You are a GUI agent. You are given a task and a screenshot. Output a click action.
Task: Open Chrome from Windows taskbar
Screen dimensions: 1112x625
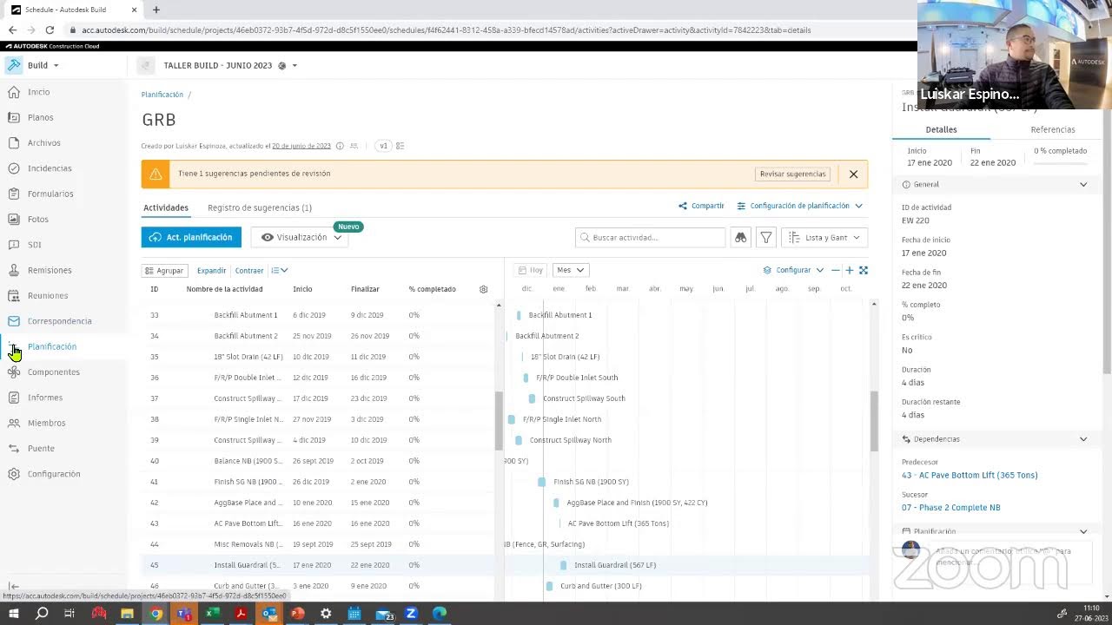click(x=156, y=614)
